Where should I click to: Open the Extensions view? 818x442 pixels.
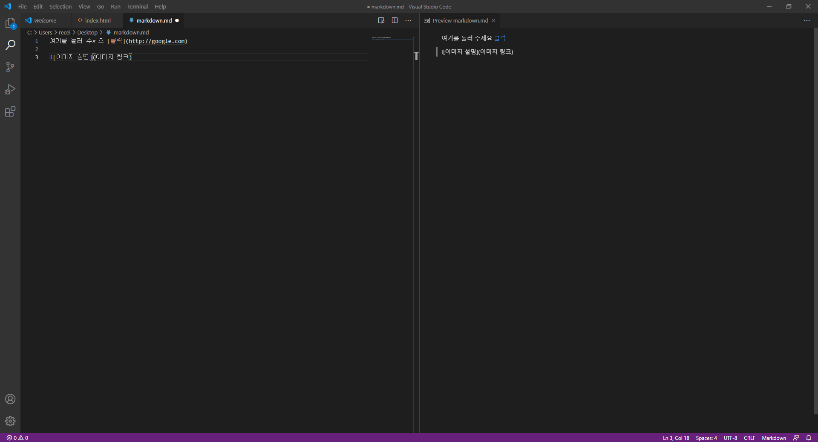[10, 111]
